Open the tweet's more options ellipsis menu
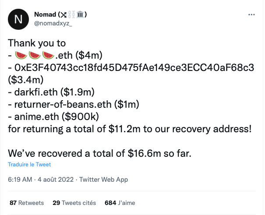 pos(251,14)
